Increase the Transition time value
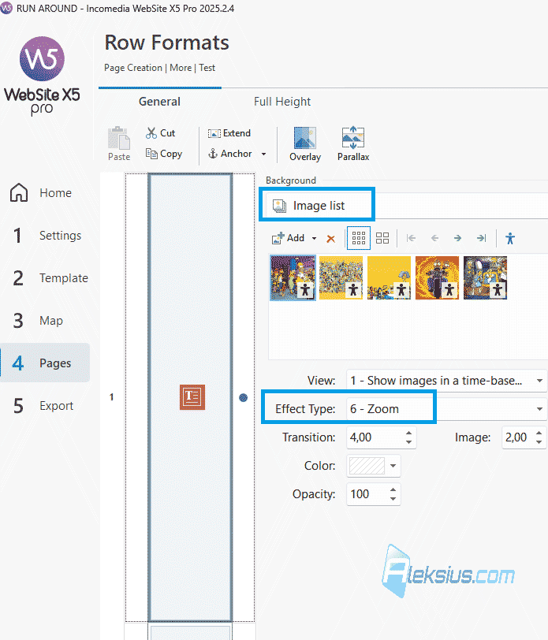548x640 pixels. tap(408, 433)
